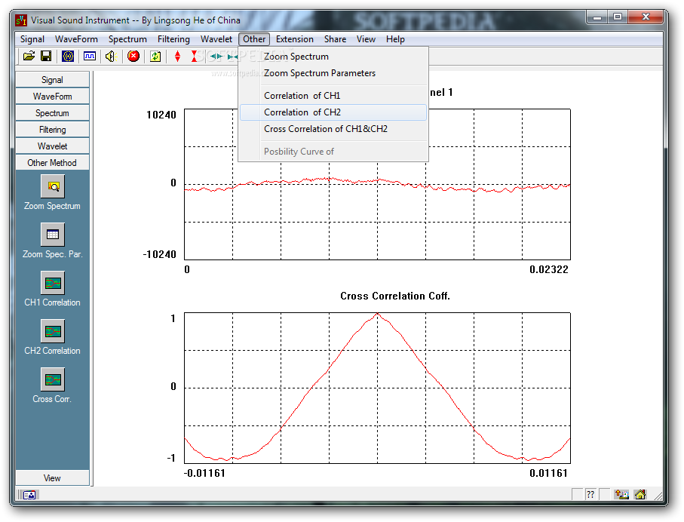684x522 pixels.
Task: Open the Spectrum menu
Action: pyautogui.click(x=127, y=38)
